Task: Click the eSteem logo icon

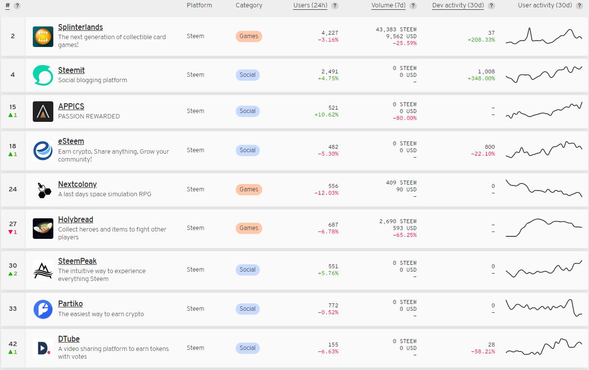Action: tap(43, 150)
